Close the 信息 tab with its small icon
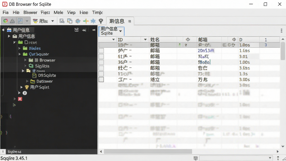The image size is (286, 161). (x=130, y=21)
